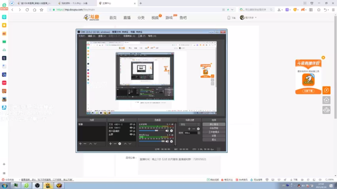337x189 pixels.
Task: Remove scene transition with minus icon
Action: coord(194,129)
